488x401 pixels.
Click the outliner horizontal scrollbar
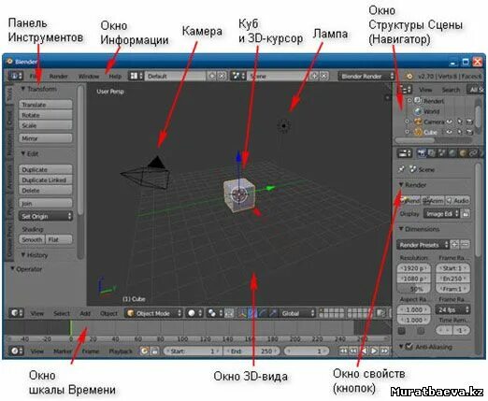click(x=415, y=140)
